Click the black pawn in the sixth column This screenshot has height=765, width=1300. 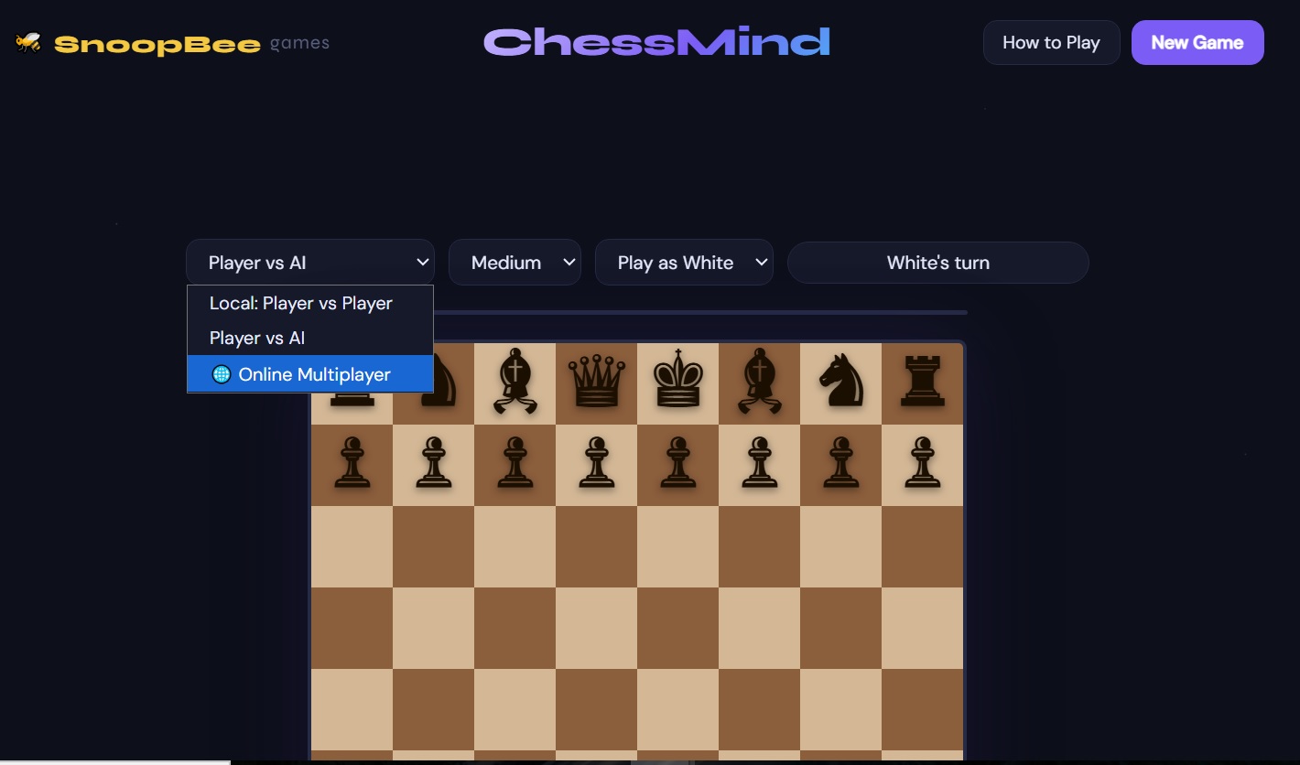759,462
